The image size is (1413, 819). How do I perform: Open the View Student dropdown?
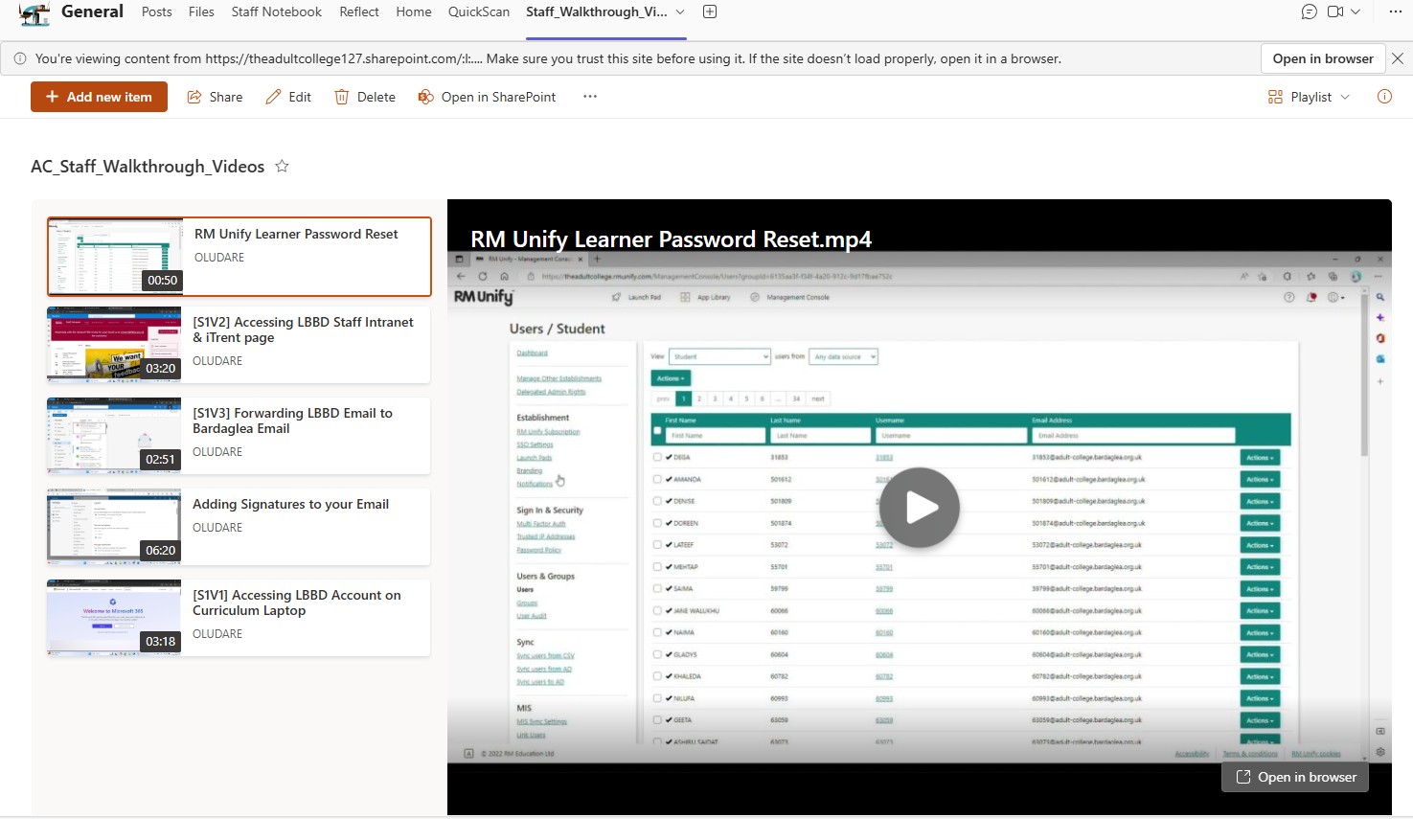click(x=719, y=356)
